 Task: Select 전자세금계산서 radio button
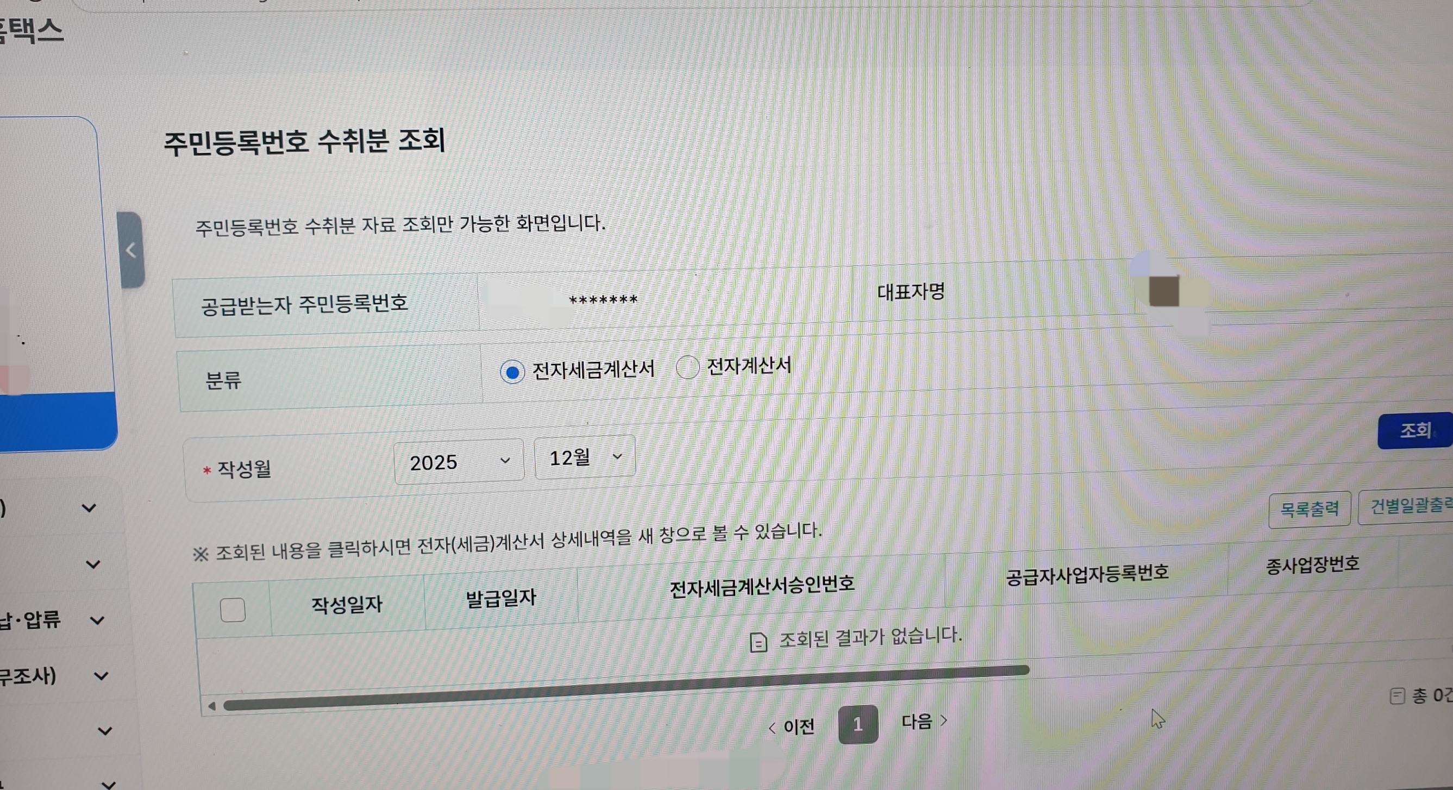pyautogui.click(x=512, y=372)
